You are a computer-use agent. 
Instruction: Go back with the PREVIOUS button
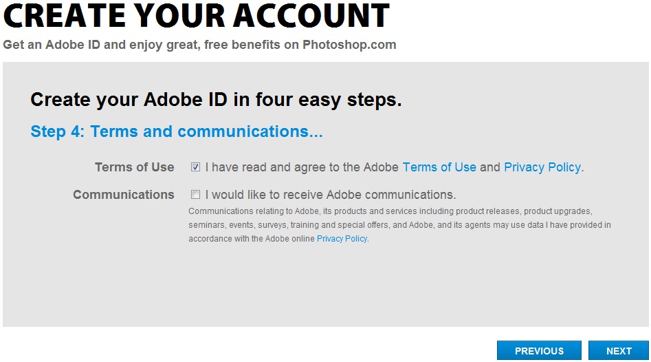[539, 351]
